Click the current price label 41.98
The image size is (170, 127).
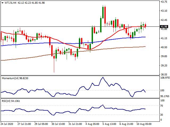click(164, 26)
